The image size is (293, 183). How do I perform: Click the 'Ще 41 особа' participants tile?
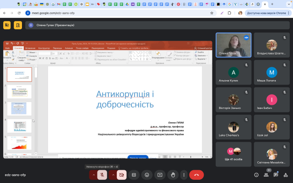[x=233, y=154]
